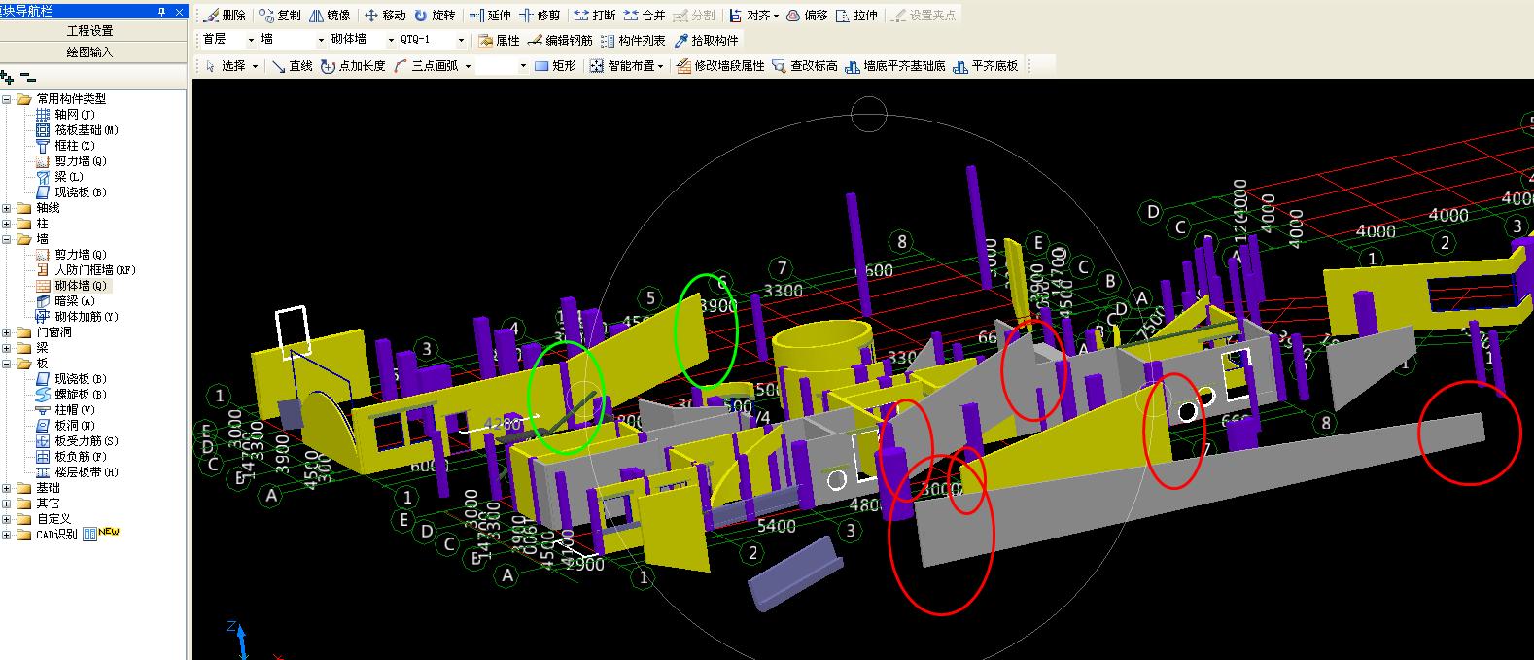Select the 打断 break tool
The height and width of the screenshot is (660, 1534).
coord(595,16)
